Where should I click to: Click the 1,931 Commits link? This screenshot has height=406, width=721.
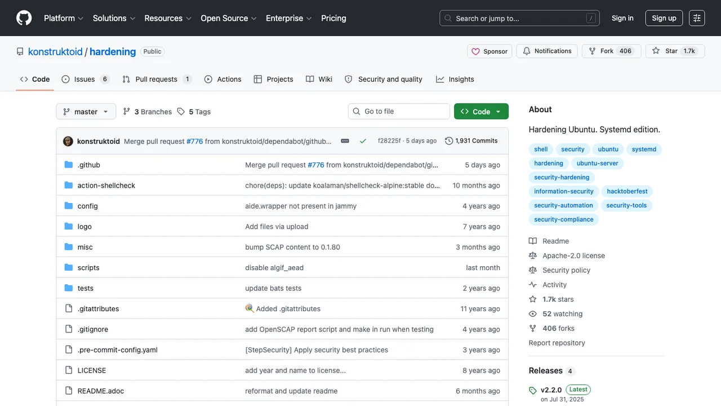pos(471,141)
